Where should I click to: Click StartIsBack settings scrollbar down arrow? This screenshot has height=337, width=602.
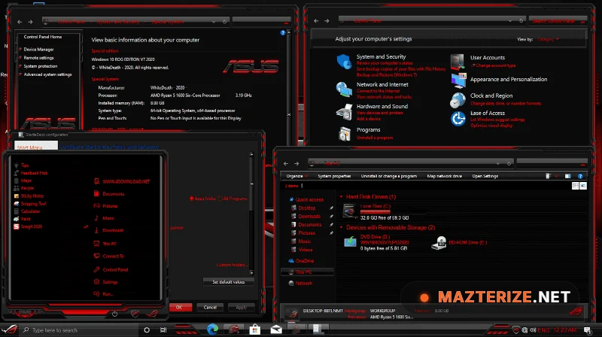pos(251,273)
